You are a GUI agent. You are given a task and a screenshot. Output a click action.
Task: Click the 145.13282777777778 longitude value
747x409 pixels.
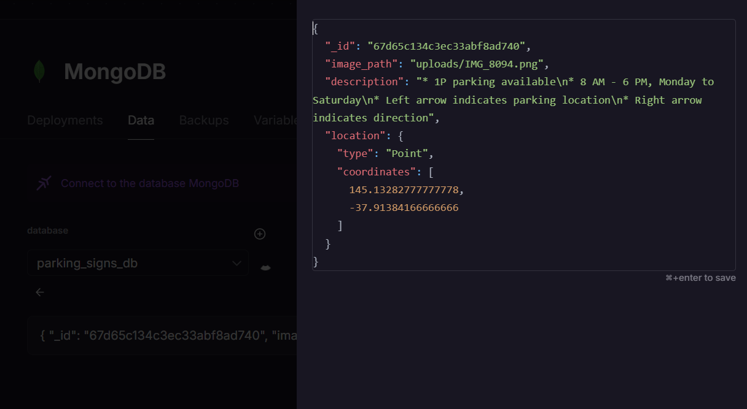pyautogui.click(x=404, y=189)
